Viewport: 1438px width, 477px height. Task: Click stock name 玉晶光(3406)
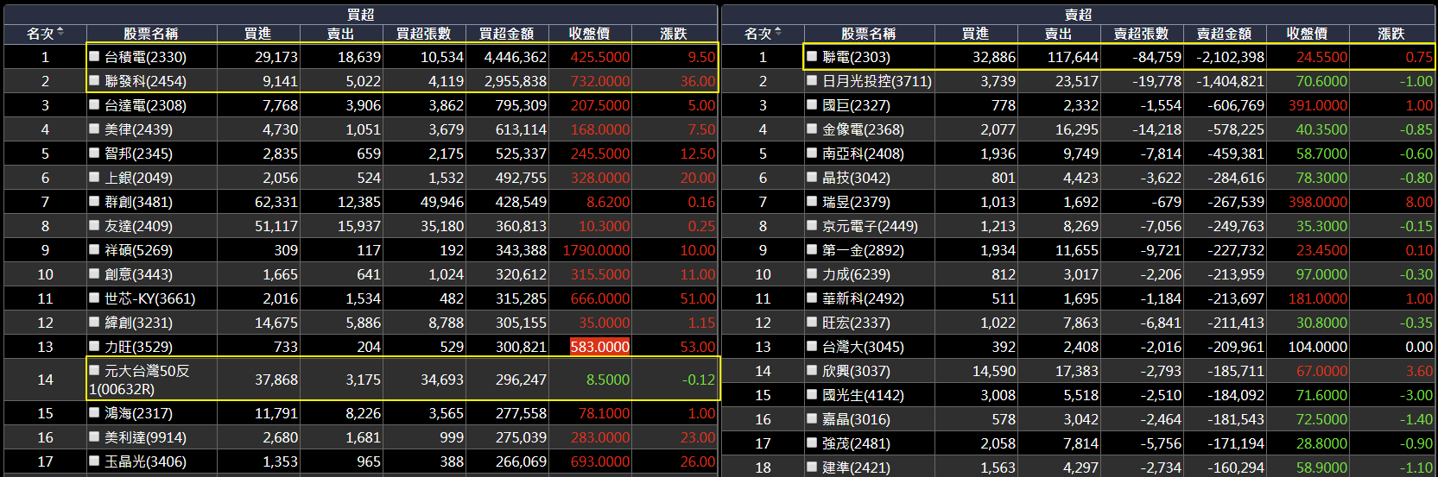point(146,461)
